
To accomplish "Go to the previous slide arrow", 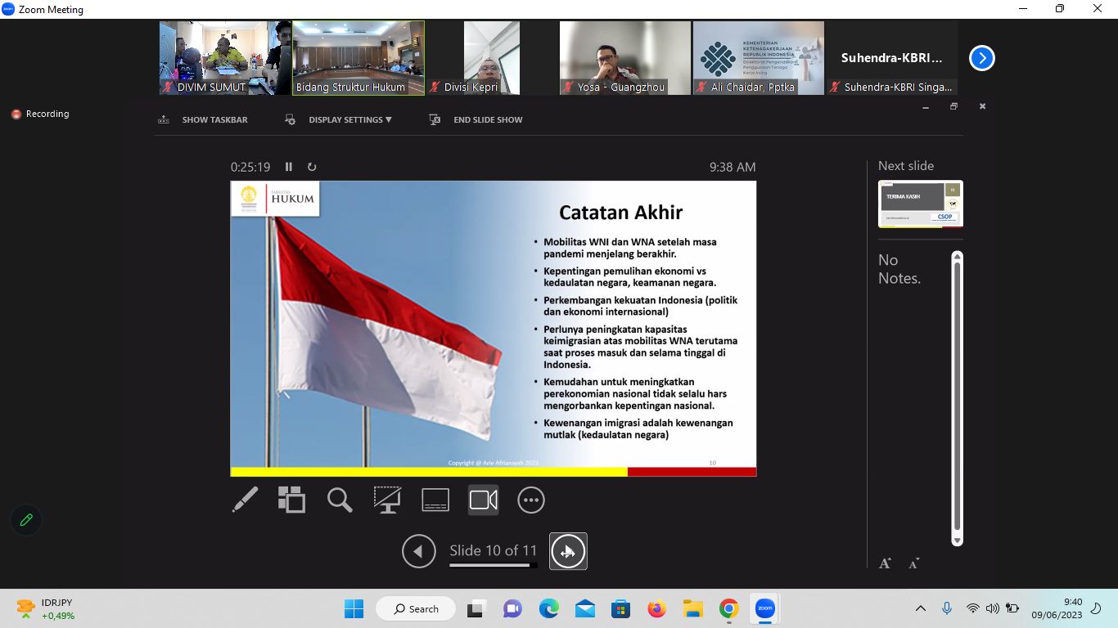I will (419, 551).
